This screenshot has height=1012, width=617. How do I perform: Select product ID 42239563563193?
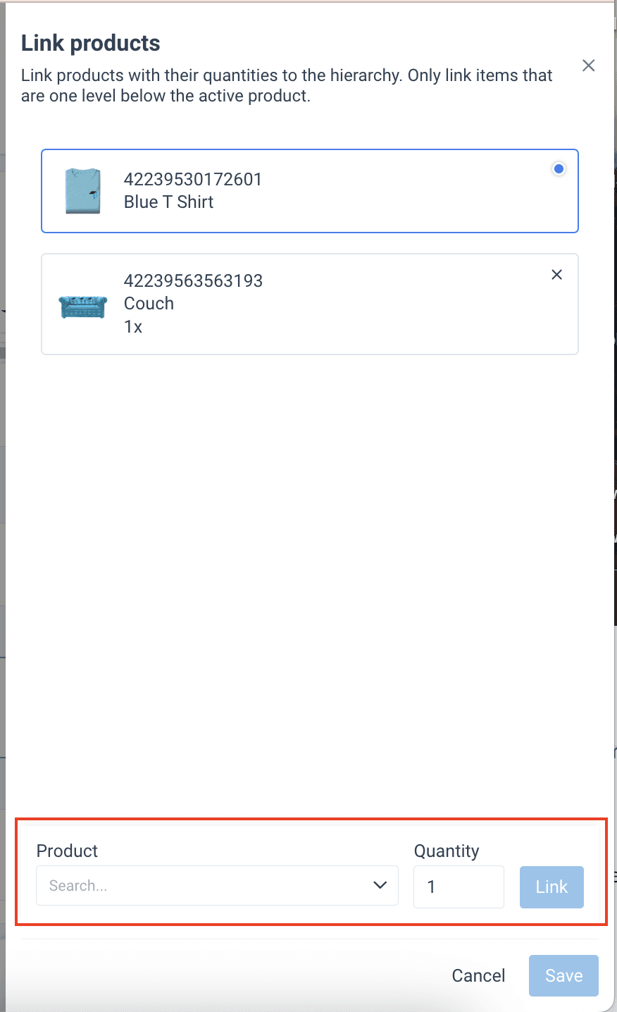pyautogui.click(x=193, y=280)
